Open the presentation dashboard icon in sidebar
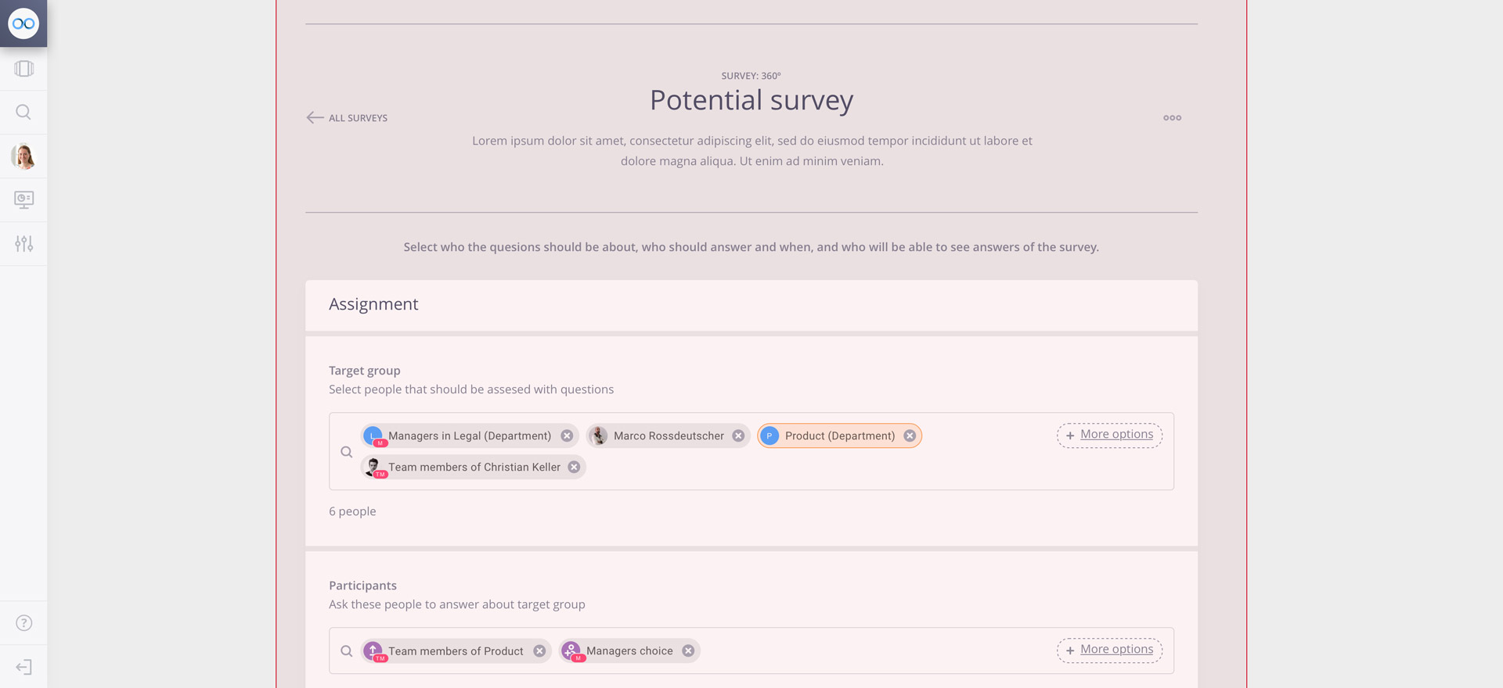 click(24, 200)
